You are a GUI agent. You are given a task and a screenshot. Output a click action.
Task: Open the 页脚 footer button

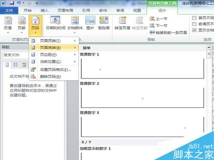pos(21,25)
